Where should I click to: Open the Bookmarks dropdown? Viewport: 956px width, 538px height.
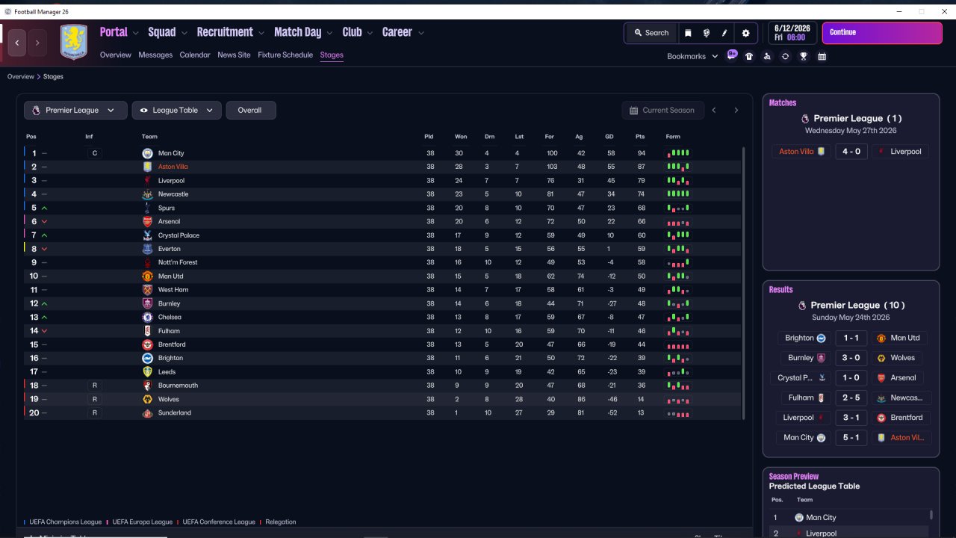[x=692, y=56]
